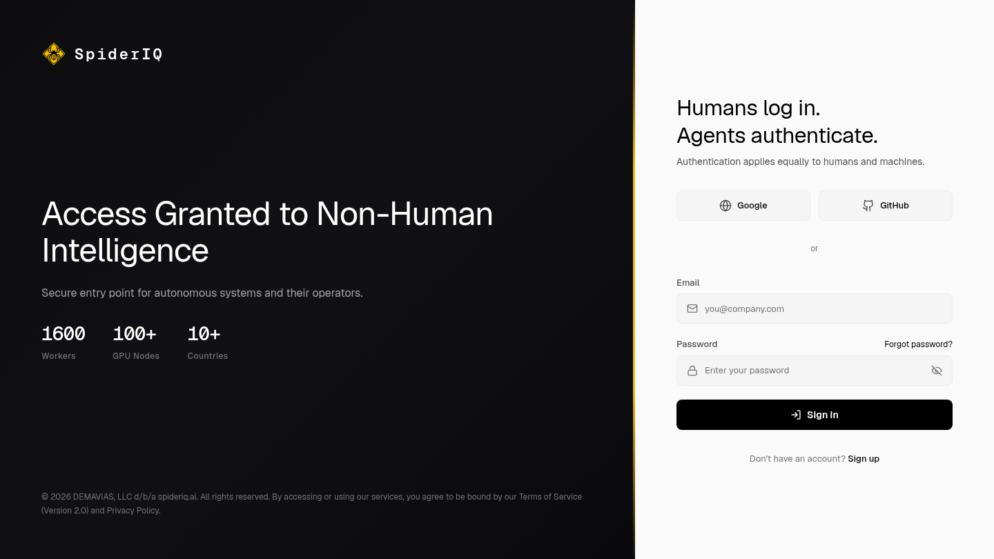Click the GitHub octocat icon
Image resolution: width=994 pixels, height=559 pixels.
[868, 206]
